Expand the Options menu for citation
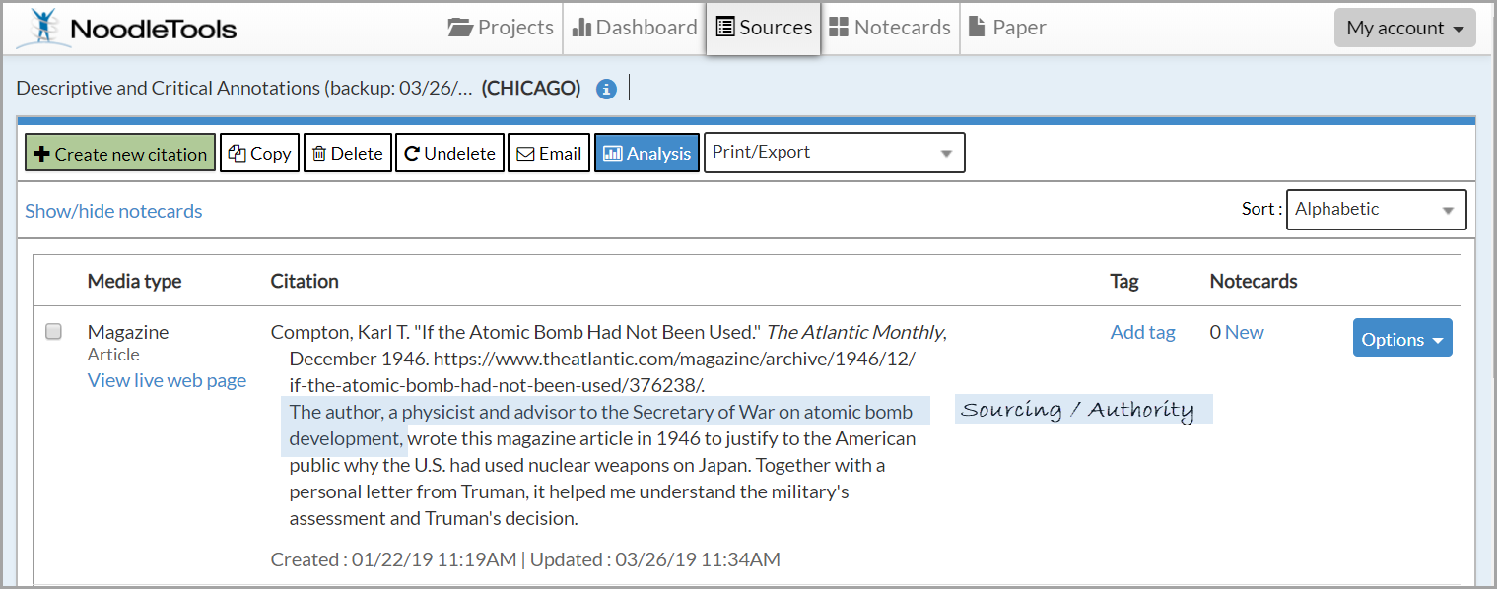This screenshot has width=1497, height=589. click(x=1401, y=339)
